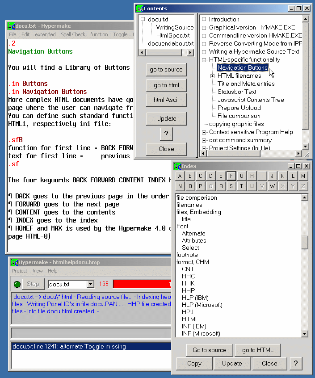Expand dot command summary node
The image size is (315, 378).
pyautogui.click(x=204, y=140)
